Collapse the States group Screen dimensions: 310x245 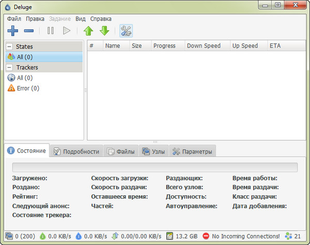tap(10, 47)
